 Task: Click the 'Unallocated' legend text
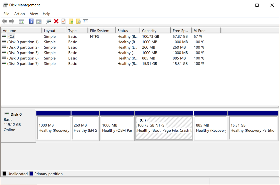[x=17, y=174]
